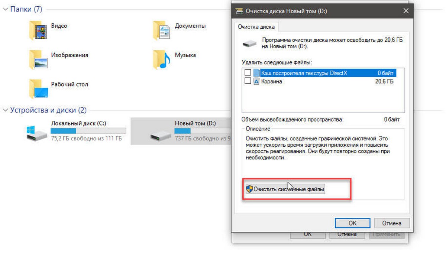
Task: Select the Новый том (D:) drive icon
Action: (161, 136)
